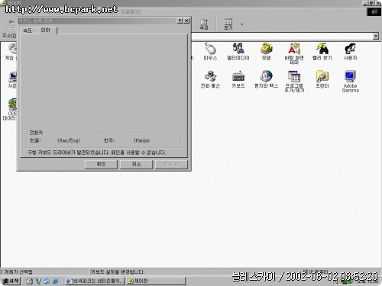Click the first quick launch icon beside 시작
This screenshot has width=382, height=286.
(29, 281)
